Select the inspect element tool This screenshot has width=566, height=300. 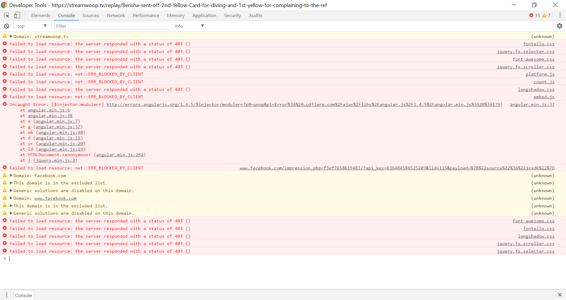click(6, 15)
